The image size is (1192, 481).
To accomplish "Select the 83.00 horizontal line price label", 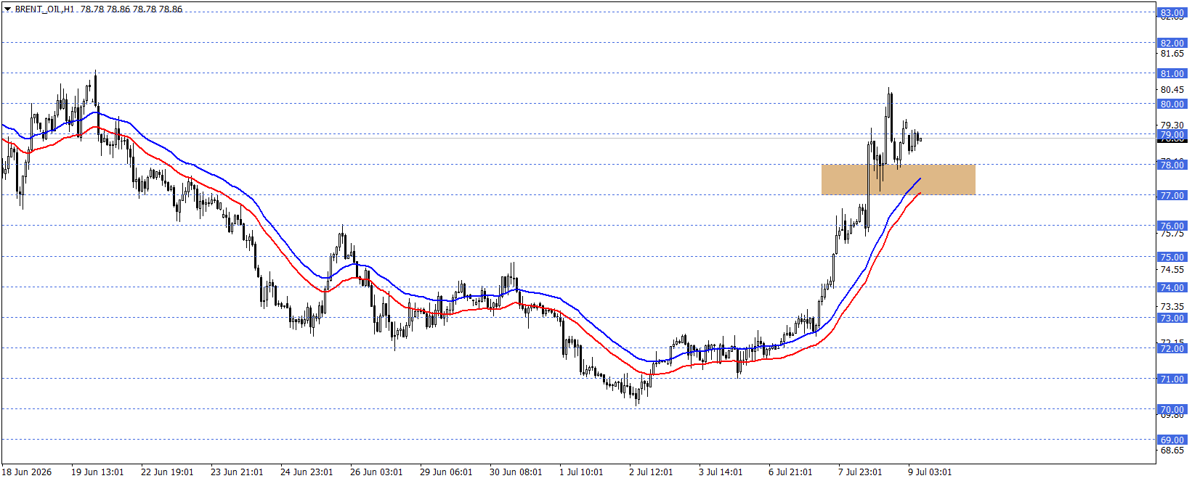I will (x=1171, y=12).
